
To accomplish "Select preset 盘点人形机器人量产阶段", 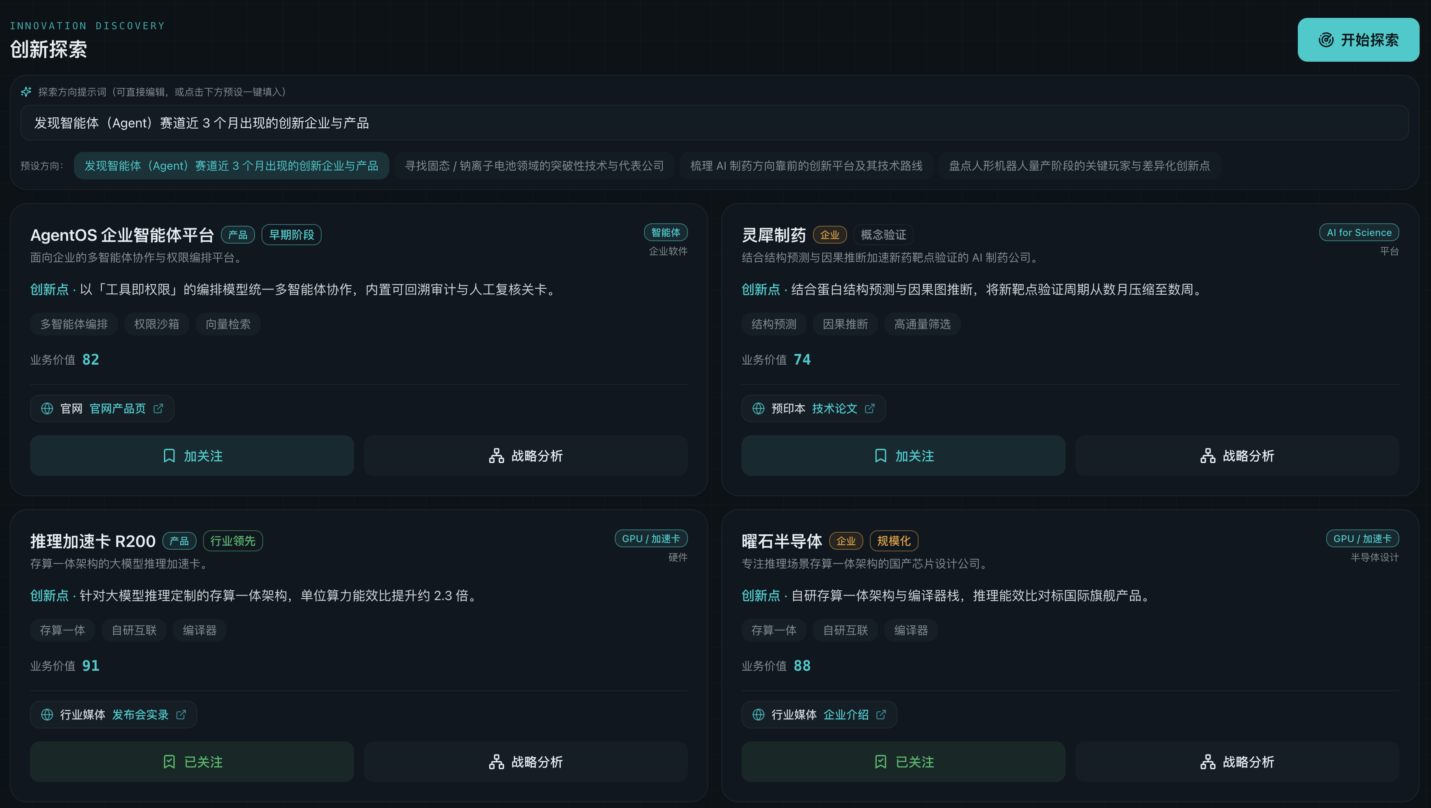I will (1079, 166).
